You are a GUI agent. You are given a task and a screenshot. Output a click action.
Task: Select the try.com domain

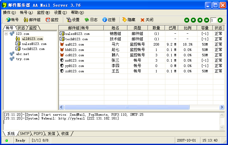click(x=23, y=59)
